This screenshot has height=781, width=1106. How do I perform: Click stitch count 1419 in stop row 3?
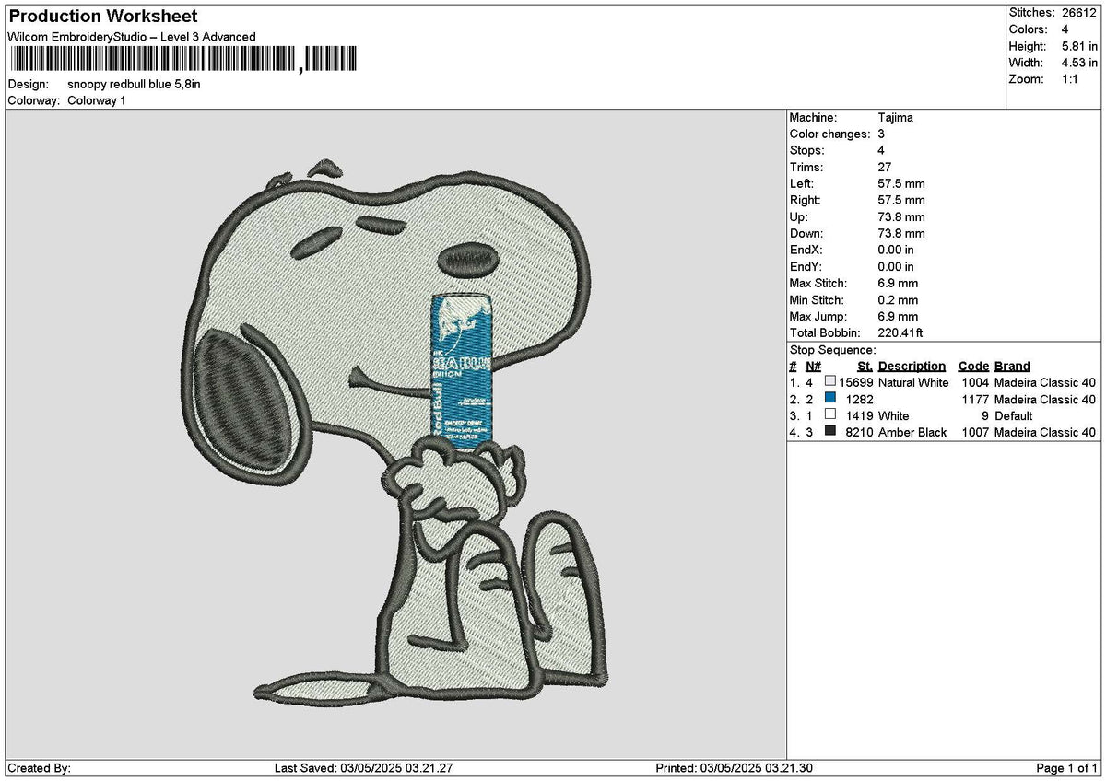point(859,416)
